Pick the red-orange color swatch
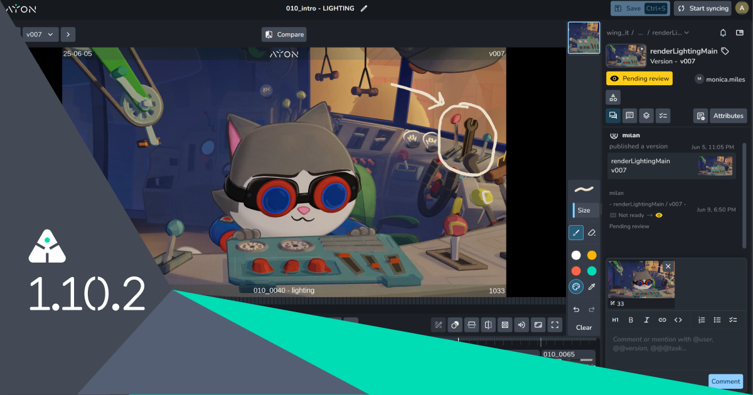The width and height of the screenshot is (753, 395). click(x=575, y=271)
